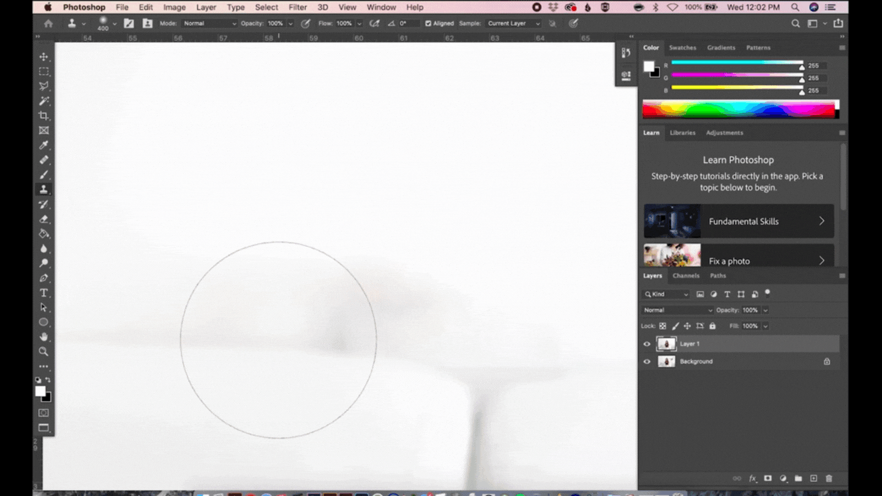
Task: Select the Type tool
Action: 43,293
